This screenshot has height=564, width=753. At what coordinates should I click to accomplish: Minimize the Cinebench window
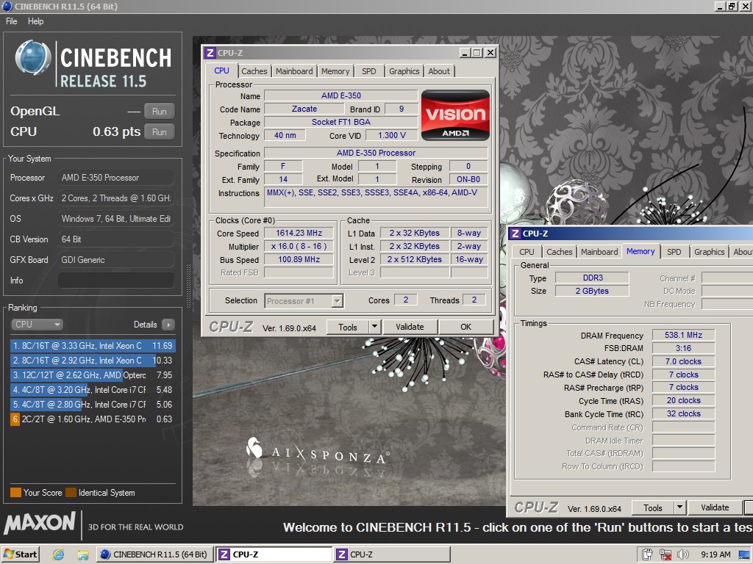(720, 6)
